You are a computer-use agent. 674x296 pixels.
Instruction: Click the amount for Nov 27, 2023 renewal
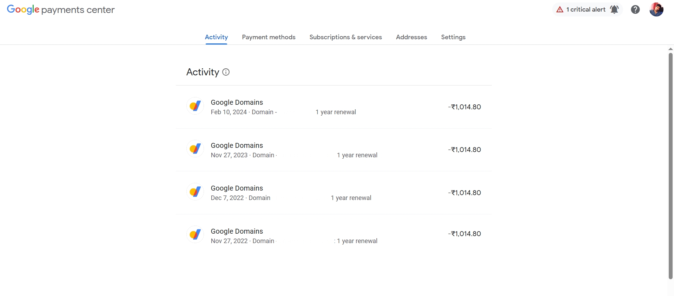(x=464, y=150)
